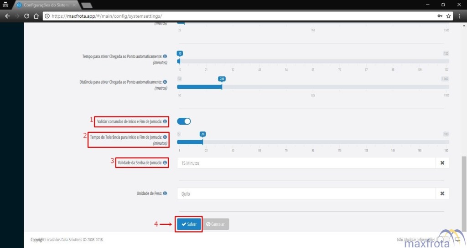Screen dimensions: 467x248
Task: Click info icon beside Validar comandos label
Action: [165, 121]
